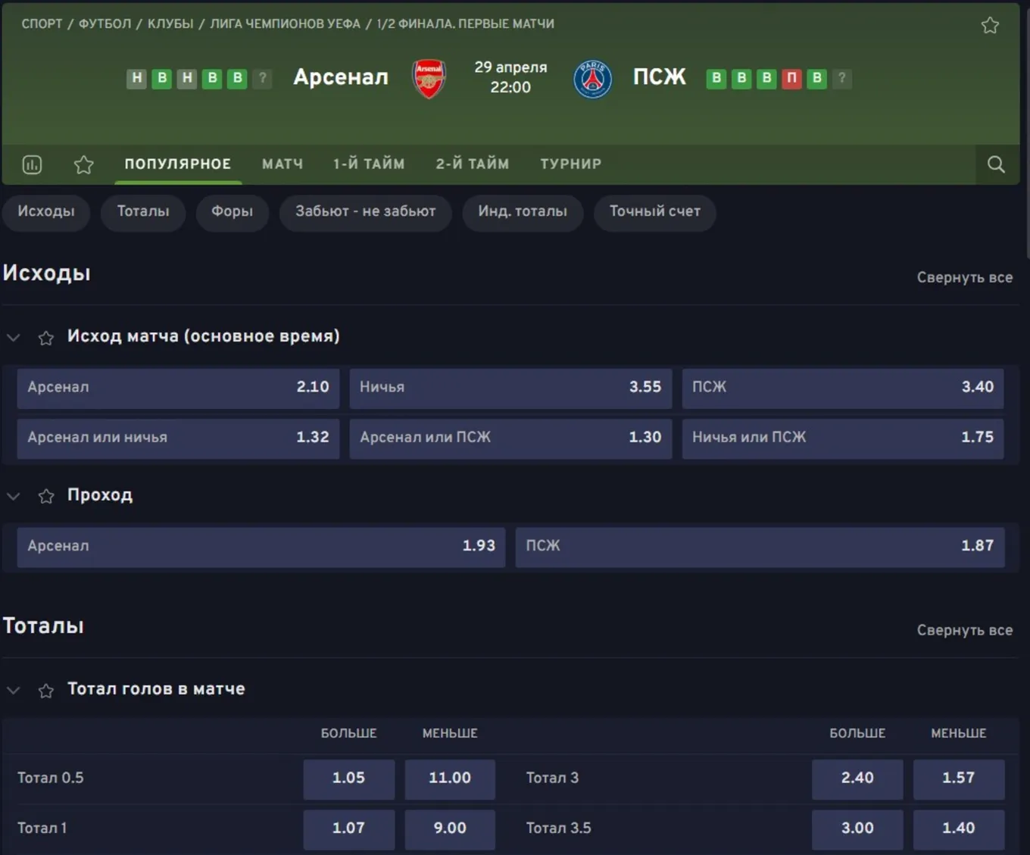The height and width of the screenshot is (855, 1030).
Task: Select 'Арсенал или ПСЖ' at 1.30
Action: pos(510,438)
